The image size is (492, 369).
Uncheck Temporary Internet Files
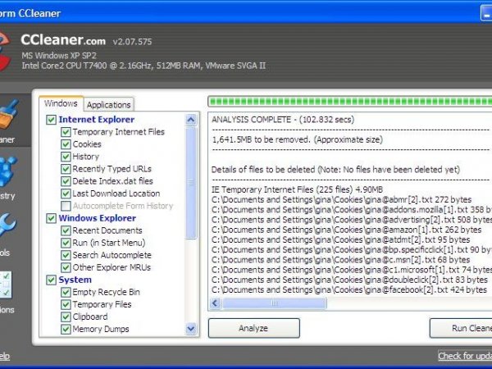[66, 132]
